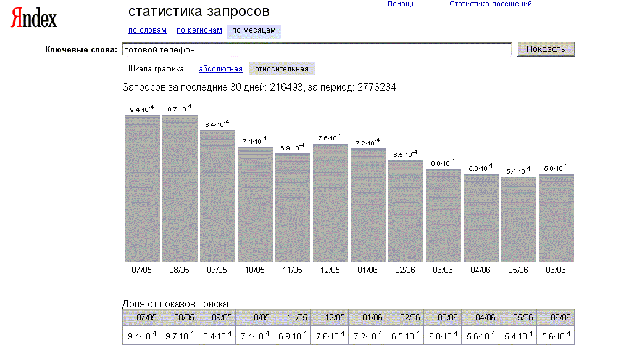
Task: Open the Статистика посещений link
Action: tap(490, 4)
